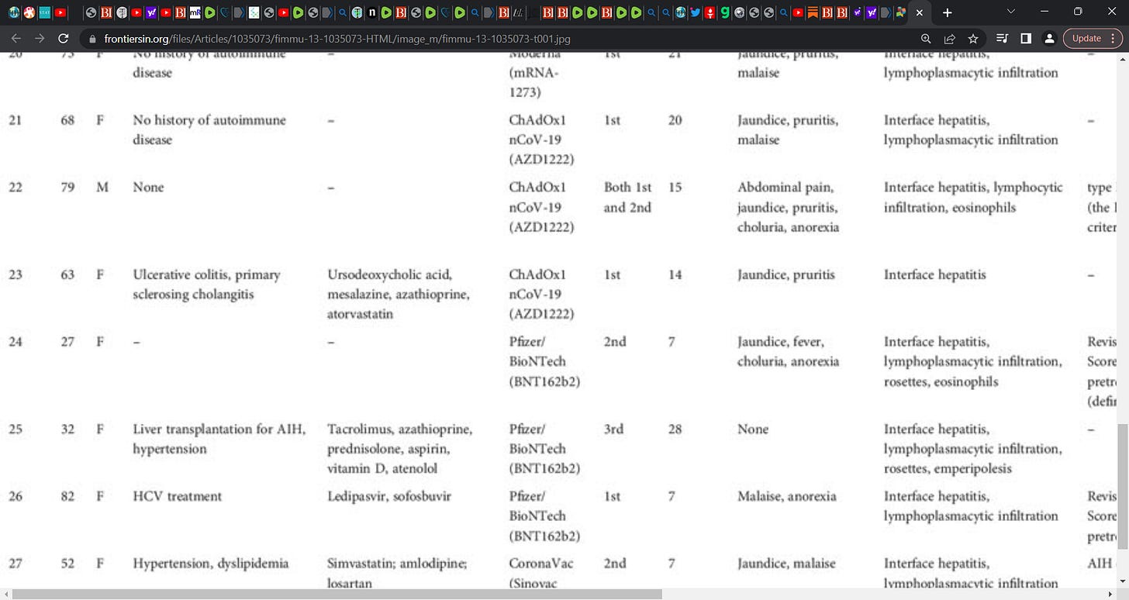This screenshot has width=1129, height=600.
Task: View site information via the lock icon
Action: [93, 39]
